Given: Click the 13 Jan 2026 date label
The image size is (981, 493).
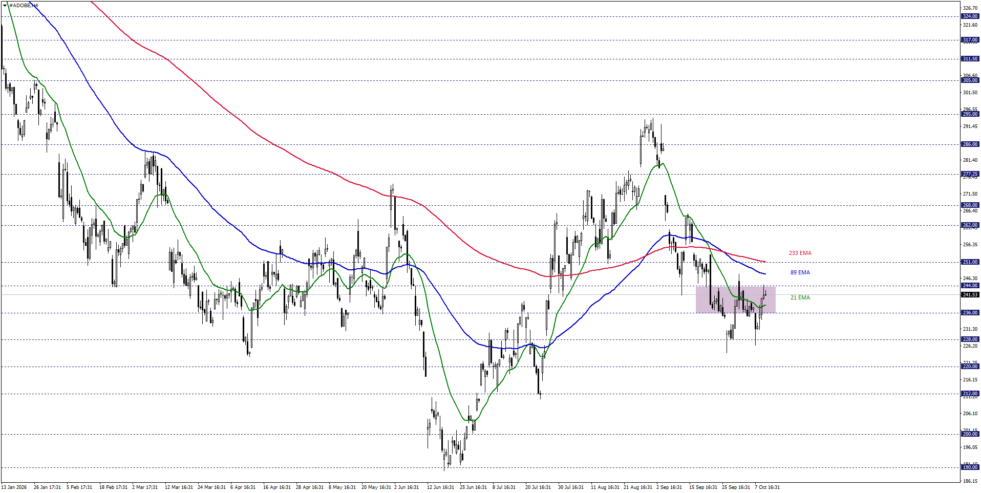Looking at the screenshot, I should 14,487.
